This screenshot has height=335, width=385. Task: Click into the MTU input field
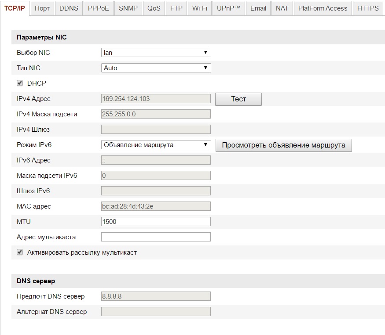point(156,222)
